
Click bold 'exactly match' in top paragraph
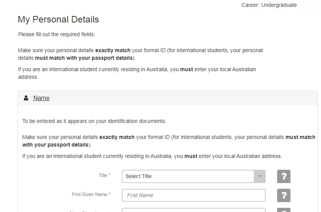coord(113,50)
